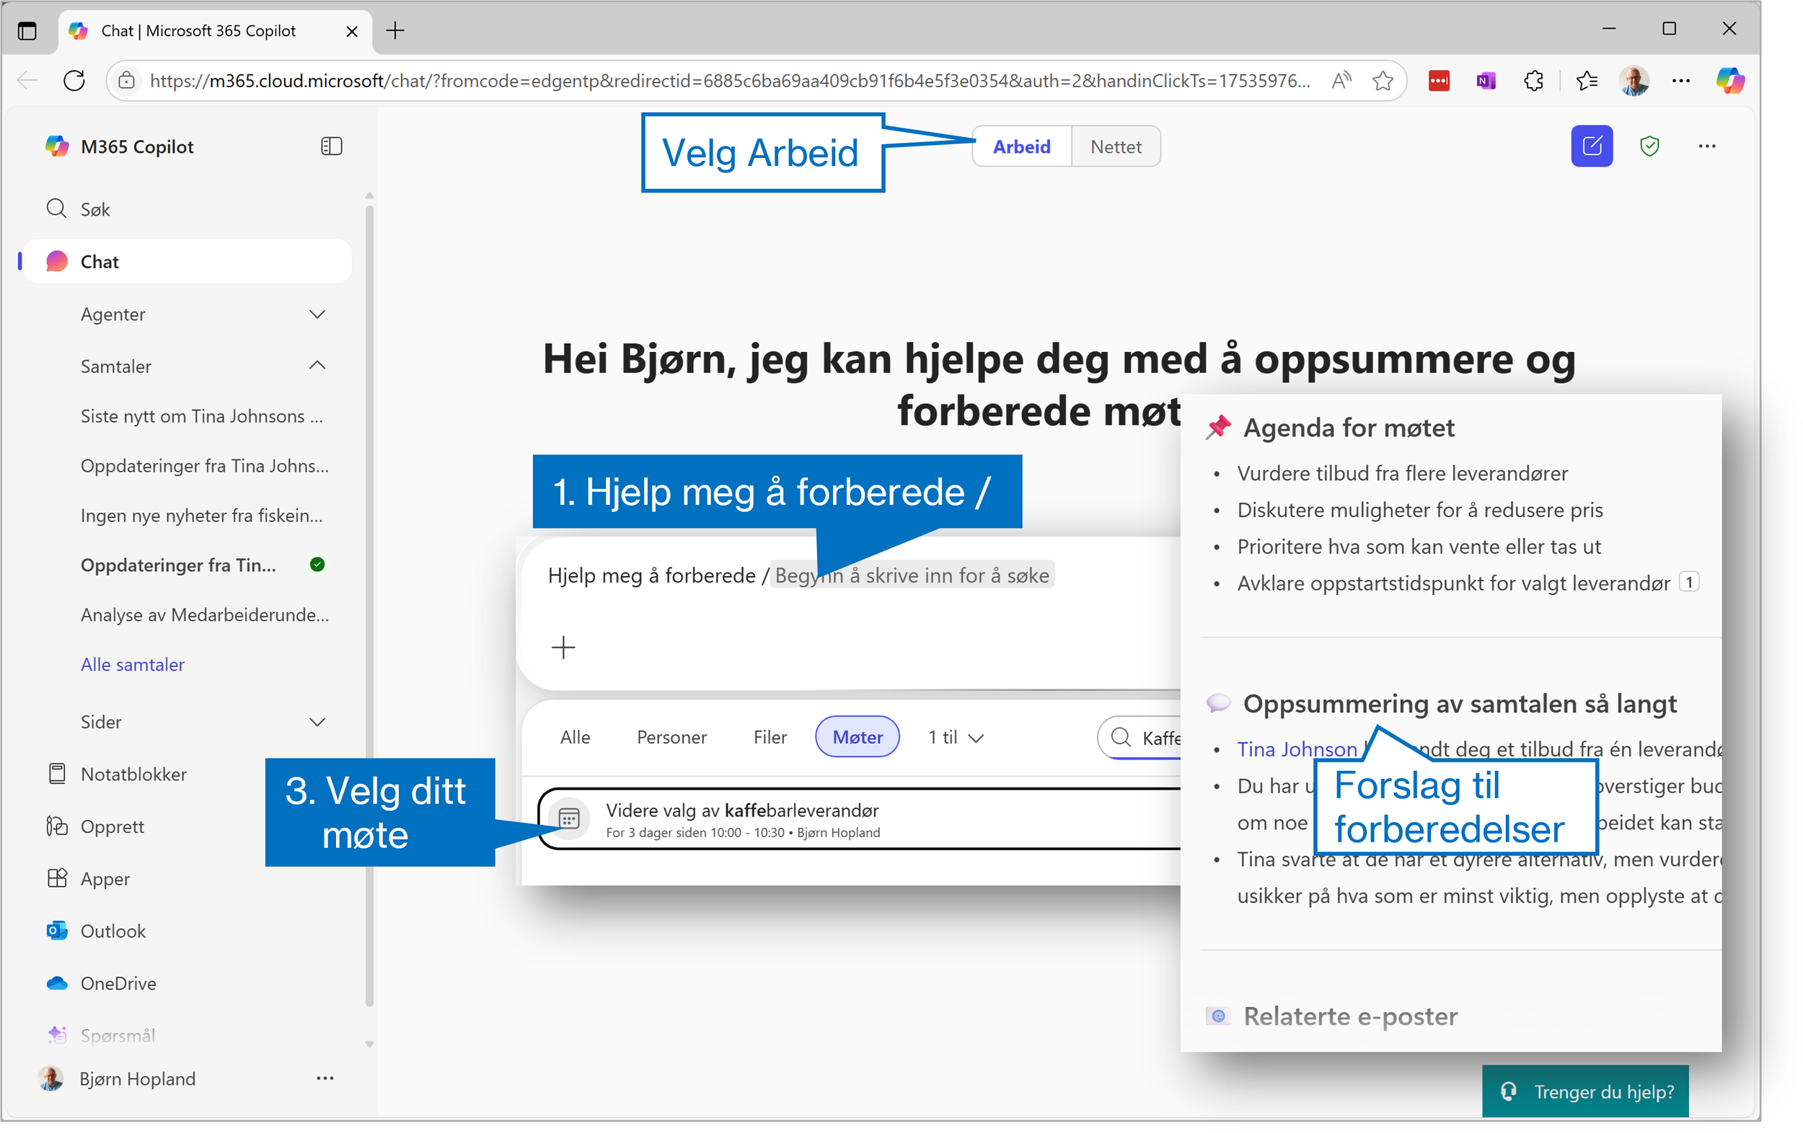Open the Alle samtaler link
The width and height of the screenshot is (1803, 1133).
pyautogui.click(x=133, y=664)
